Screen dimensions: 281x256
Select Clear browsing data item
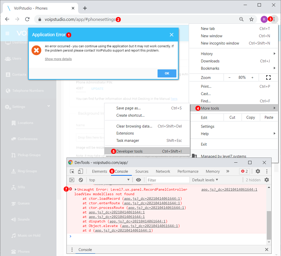147,126
